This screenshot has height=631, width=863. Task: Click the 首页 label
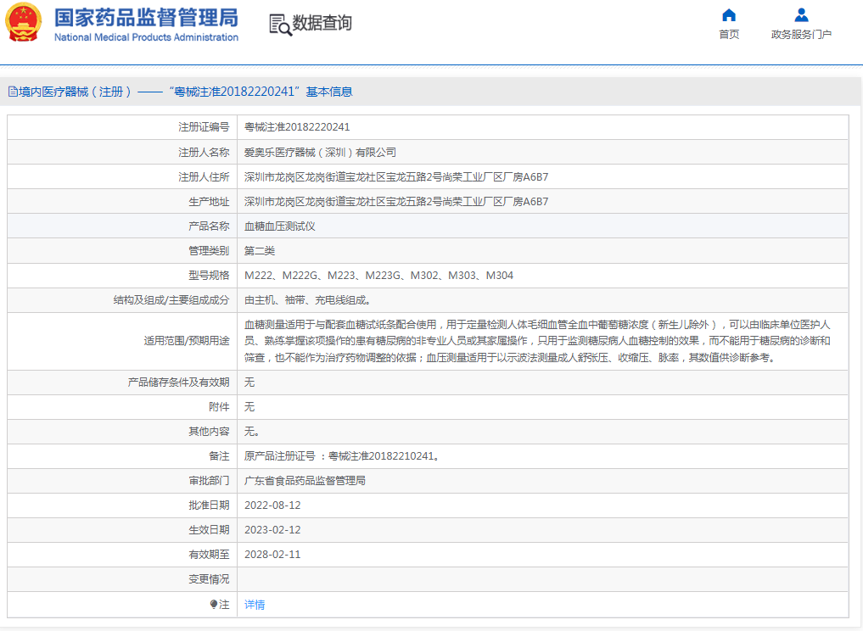click(x=729, y=34)
